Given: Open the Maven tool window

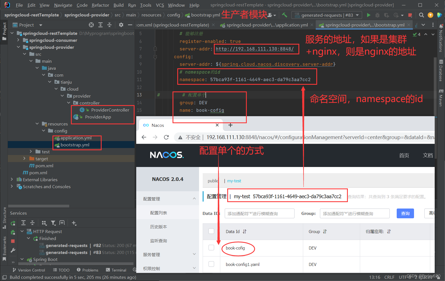Looking at the screenshot, I should pos(441,97).
